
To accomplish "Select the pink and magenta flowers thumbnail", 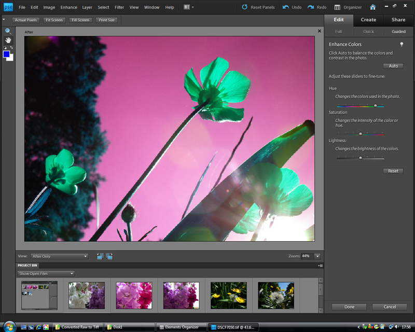I will [134, 296].
